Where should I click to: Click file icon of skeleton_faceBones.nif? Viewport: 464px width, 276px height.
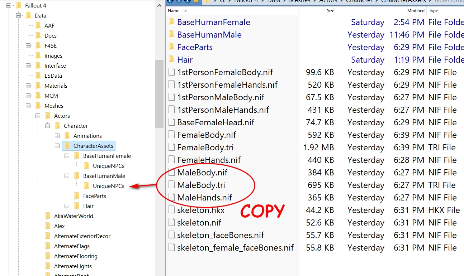click(x=171, y=235)
